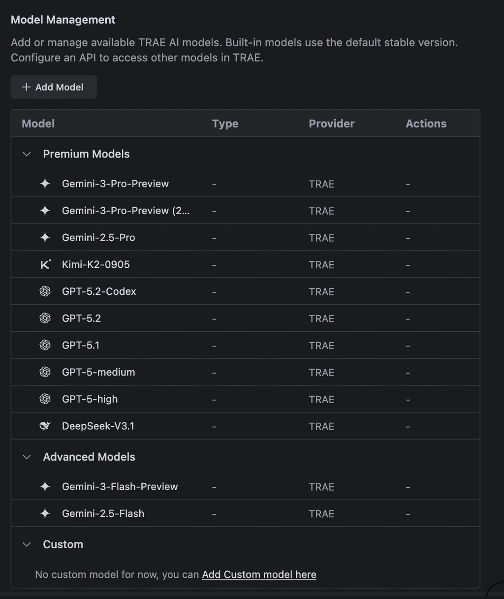Click the OpenAI logo next to GPT-5.2-Codex
Image resolution: width=504 pixels, height=599 pixels.
(x=45, y=291)
